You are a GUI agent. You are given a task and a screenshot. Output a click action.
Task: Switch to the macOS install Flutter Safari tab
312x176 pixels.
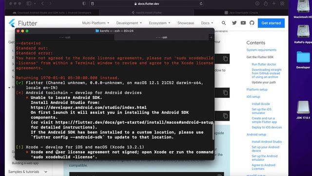(x=147, y=13)
